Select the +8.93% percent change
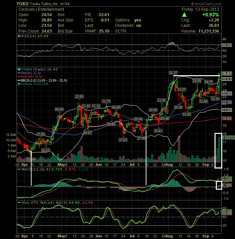Image resolution: width=235 pixels, height=239 pixels. (x=210, y=15)
